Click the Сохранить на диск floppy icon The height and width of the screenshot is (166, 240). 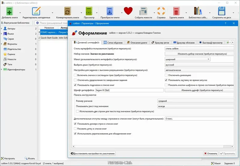coord(221,11)
